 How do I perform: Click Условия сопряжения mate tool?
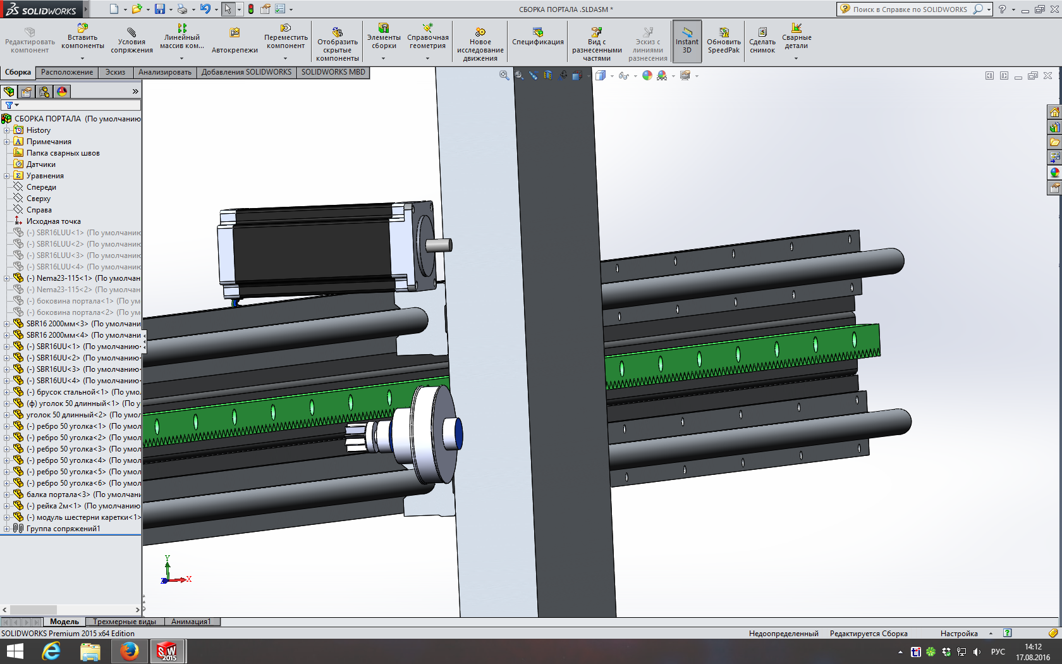131,41
